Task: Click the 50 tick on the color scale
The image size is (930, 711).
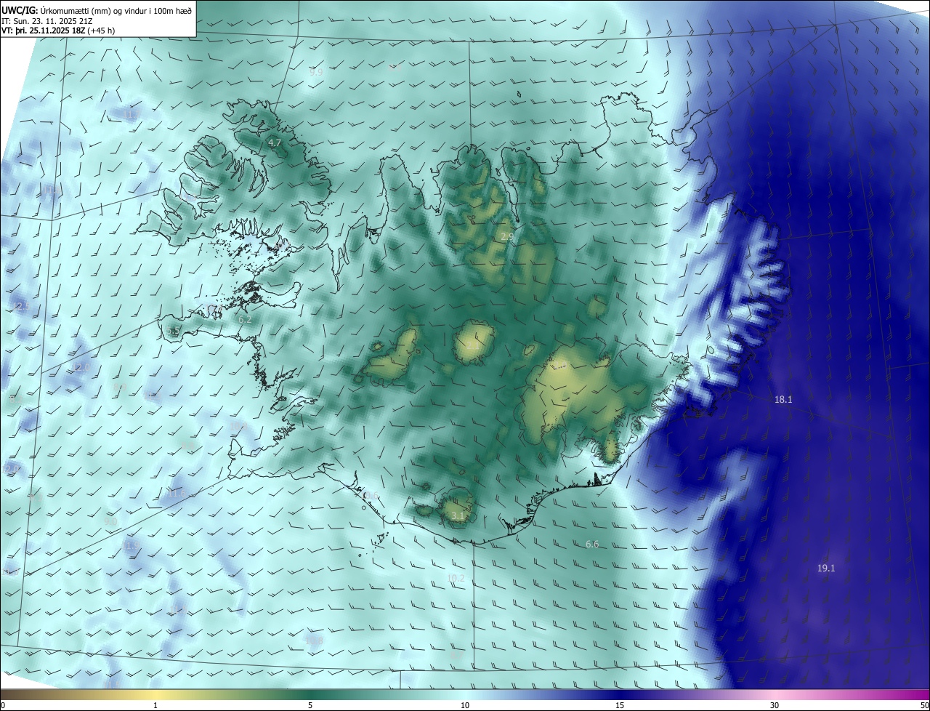Action: [x=924, y=705]
